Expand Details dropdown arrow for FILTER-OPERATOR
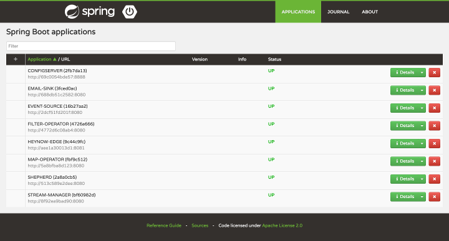The height and width of the screenshot is (241, 449). click(x=422, y=126)
